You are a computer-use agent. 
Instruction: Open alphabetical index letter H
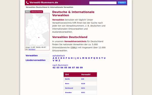click(x=72, y=58)
